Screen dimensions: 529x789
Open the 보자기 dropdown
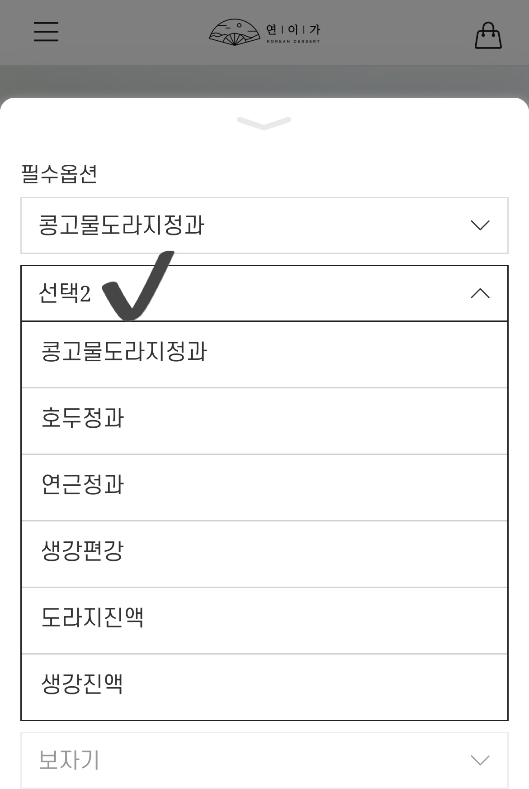[x=264, y=760]
